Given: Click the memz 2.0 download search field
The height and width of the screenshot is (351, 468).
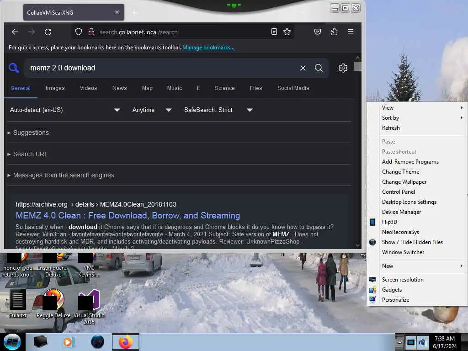Looking at the screenshot, I should coord(161,68).
